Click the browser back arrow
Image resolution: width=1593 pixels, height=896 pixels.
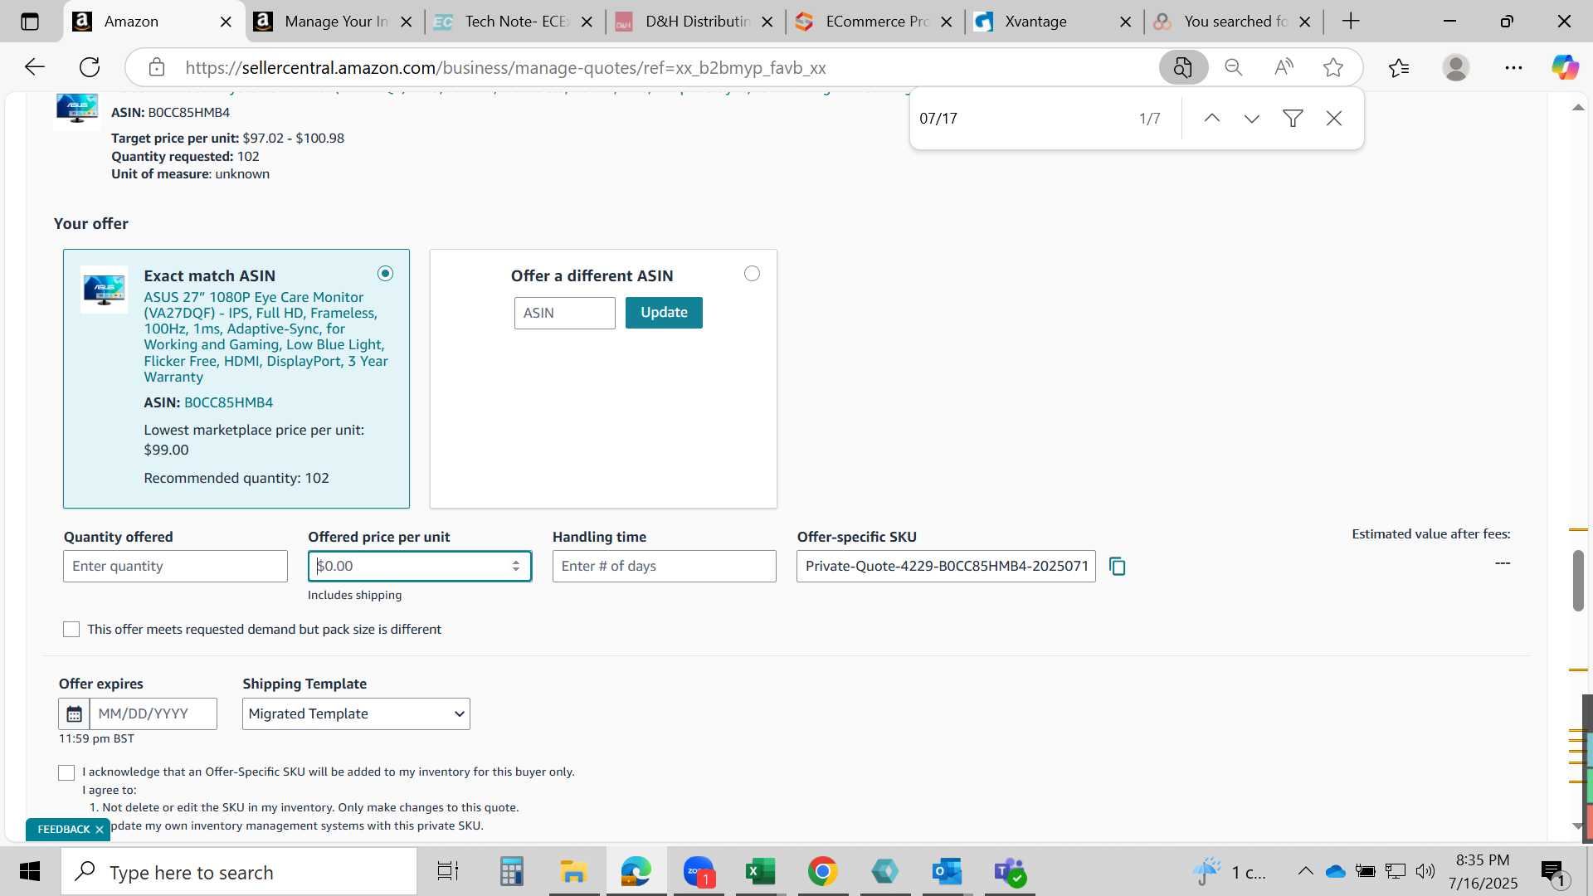click(34, 67)
